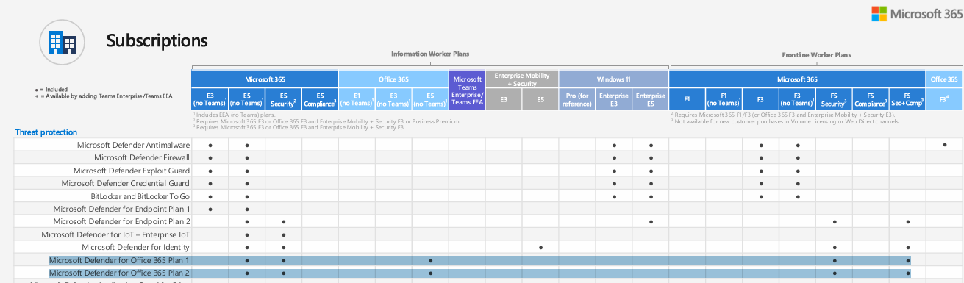Click Windows 11 Pro (for reference) header
The image size is (964, 283).
coord(577,99)
